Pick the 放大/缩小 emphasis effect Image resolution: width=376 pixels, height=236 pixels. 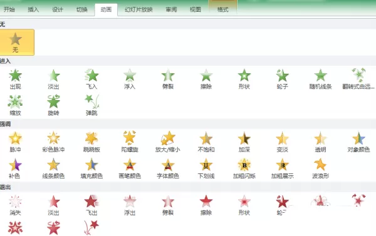coord(168,142)
